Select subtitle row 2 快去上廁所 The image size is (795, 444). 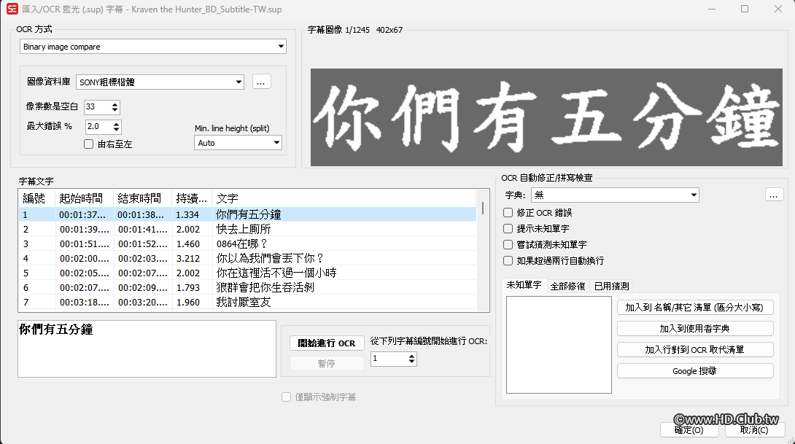[248, 229]
